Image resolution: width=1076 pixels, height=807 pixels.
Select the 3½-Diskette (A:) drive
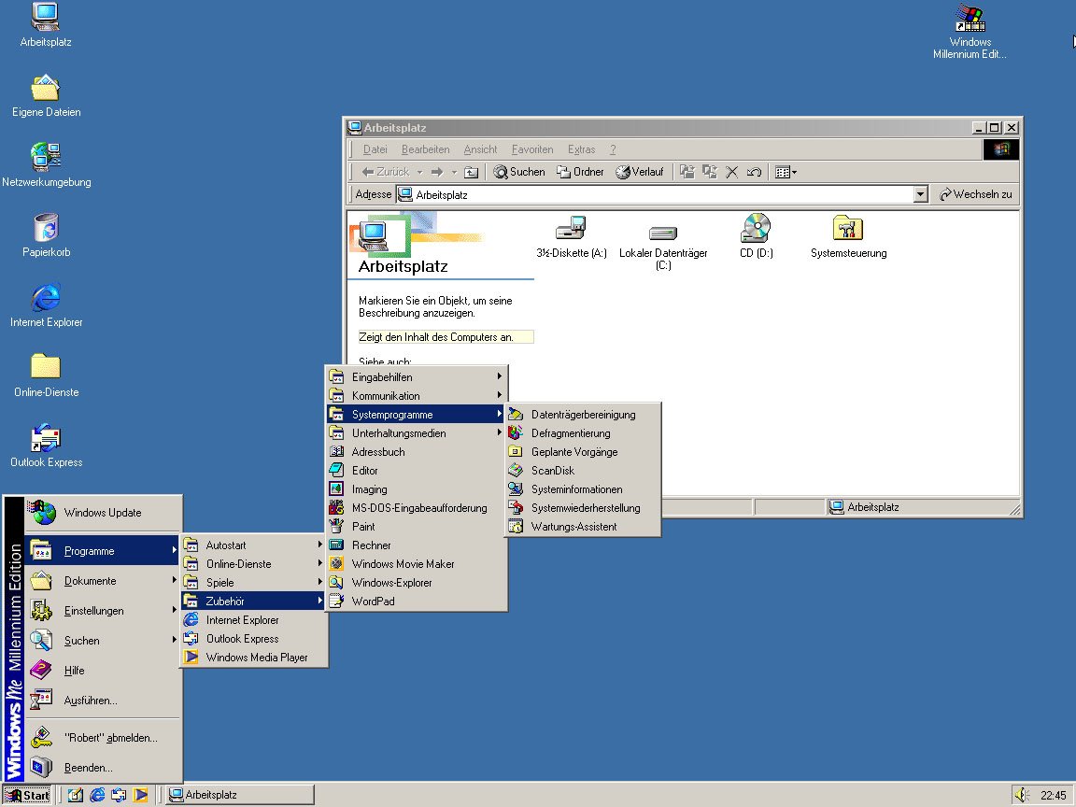coord(571,236)
